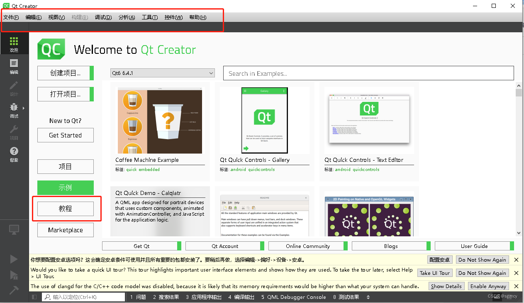The image size is (524, 303).
Task: Open the Qt Quick Demo - Calqlatr example
Action: pyautogui.click(x=160, y=211)
